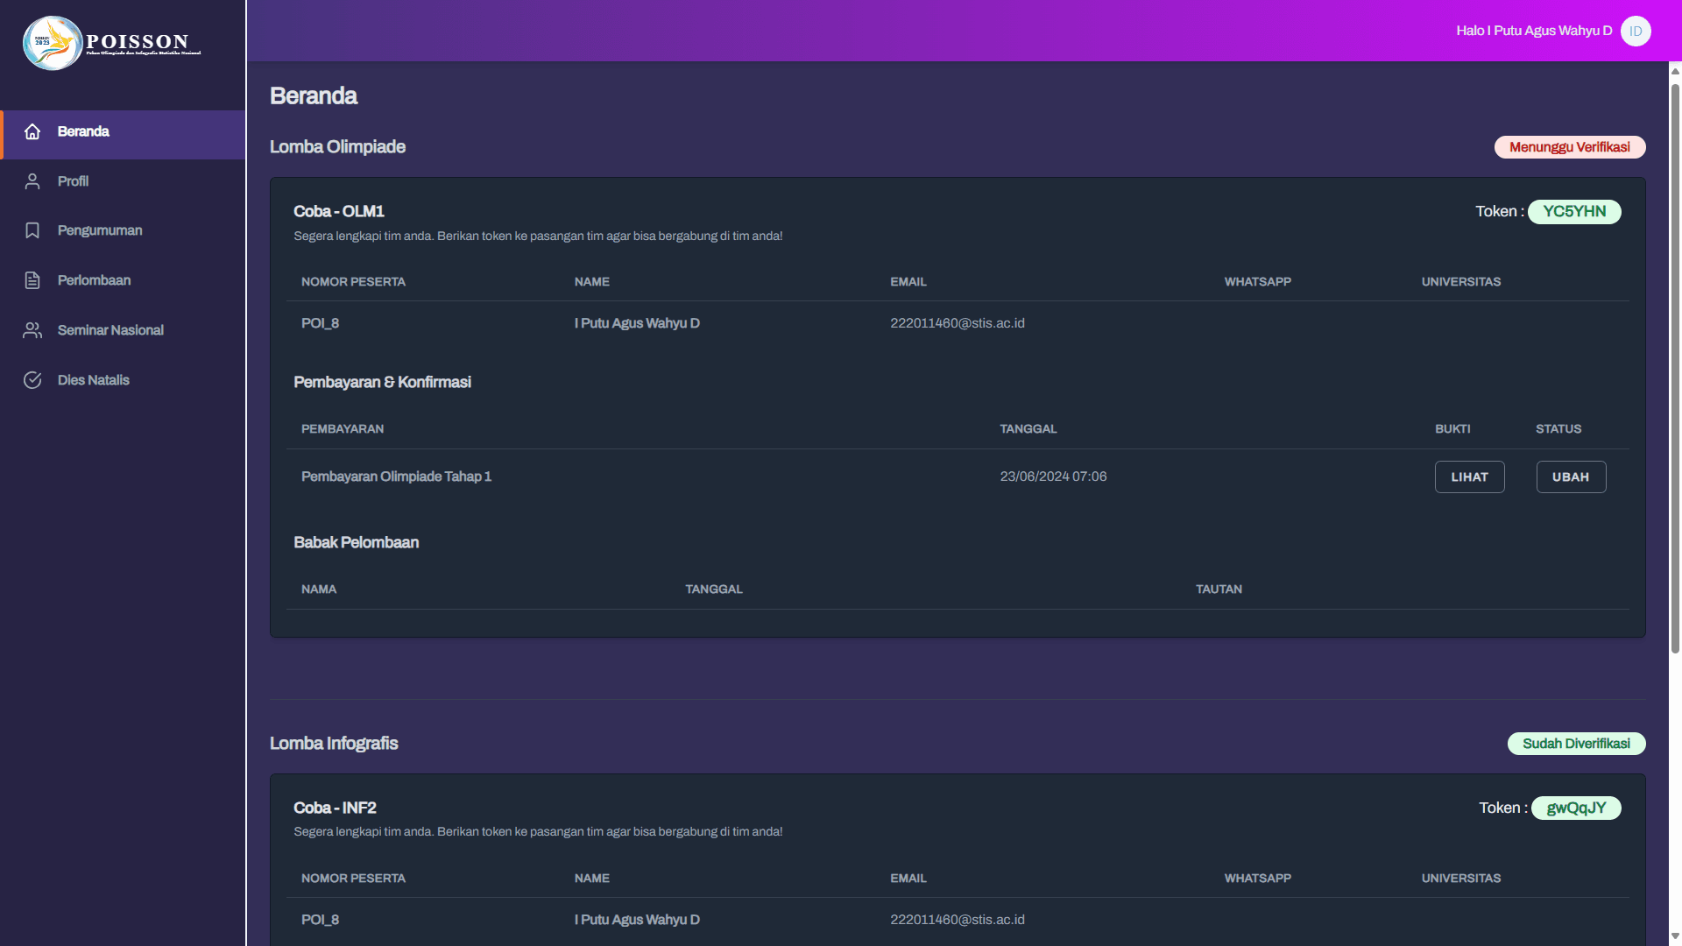1682x946 pixels.
Task: Click the document icon beside Perlombaan
Action: (x=32, y=280)
